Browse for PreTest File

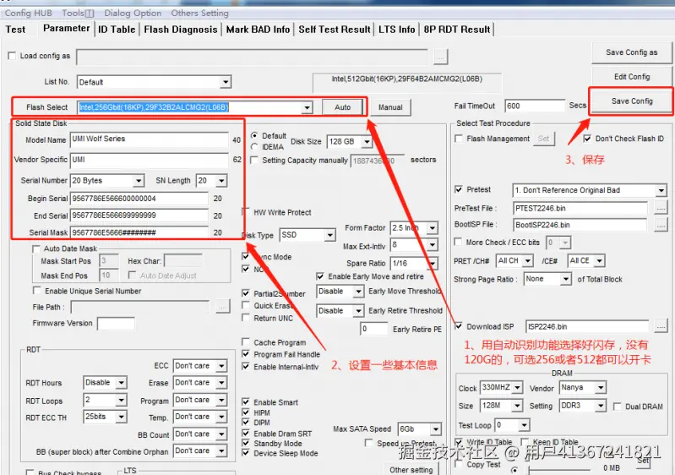click(x=661, y=209)
